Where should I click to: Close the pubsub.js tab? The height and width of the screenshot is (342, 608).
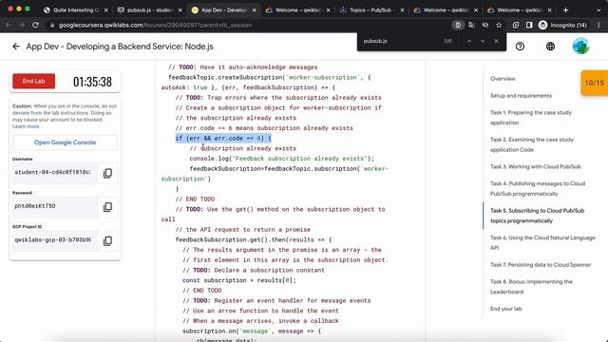click(180, 10)
